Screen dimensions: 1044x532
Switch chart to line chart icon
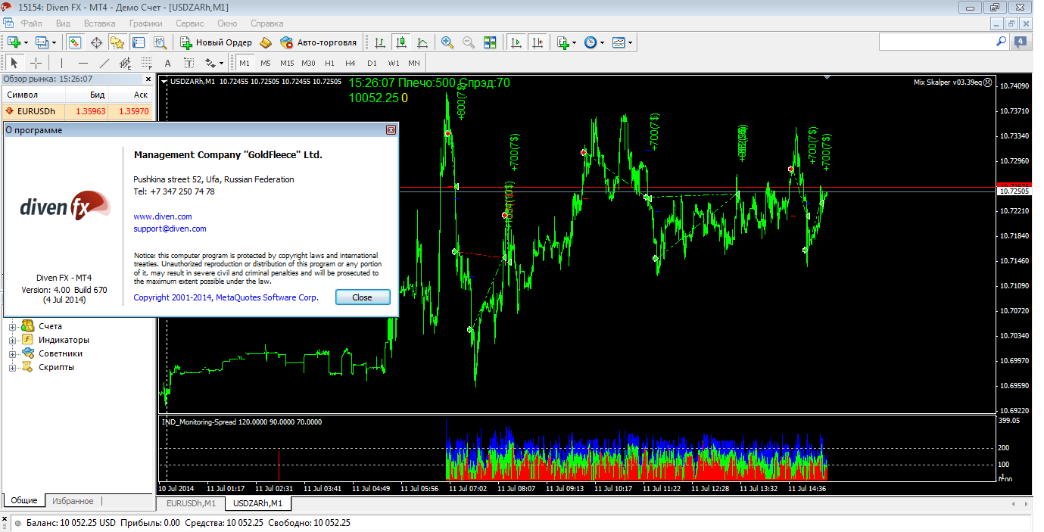[422, 42]
